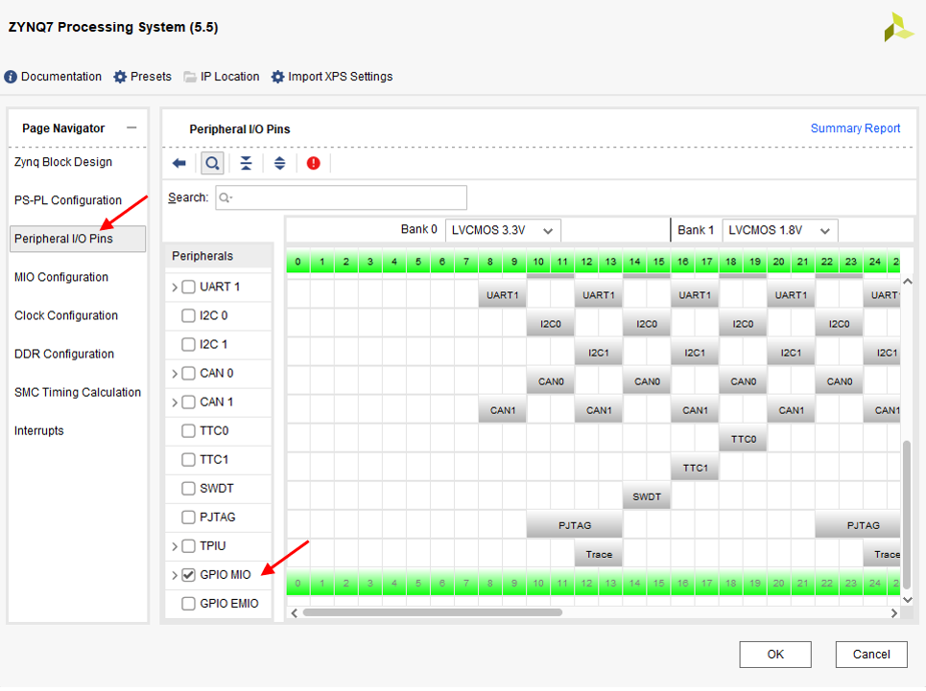Select the SWDT pin block
The height and width of the screenshot is (691, 926).
[647, 496]
